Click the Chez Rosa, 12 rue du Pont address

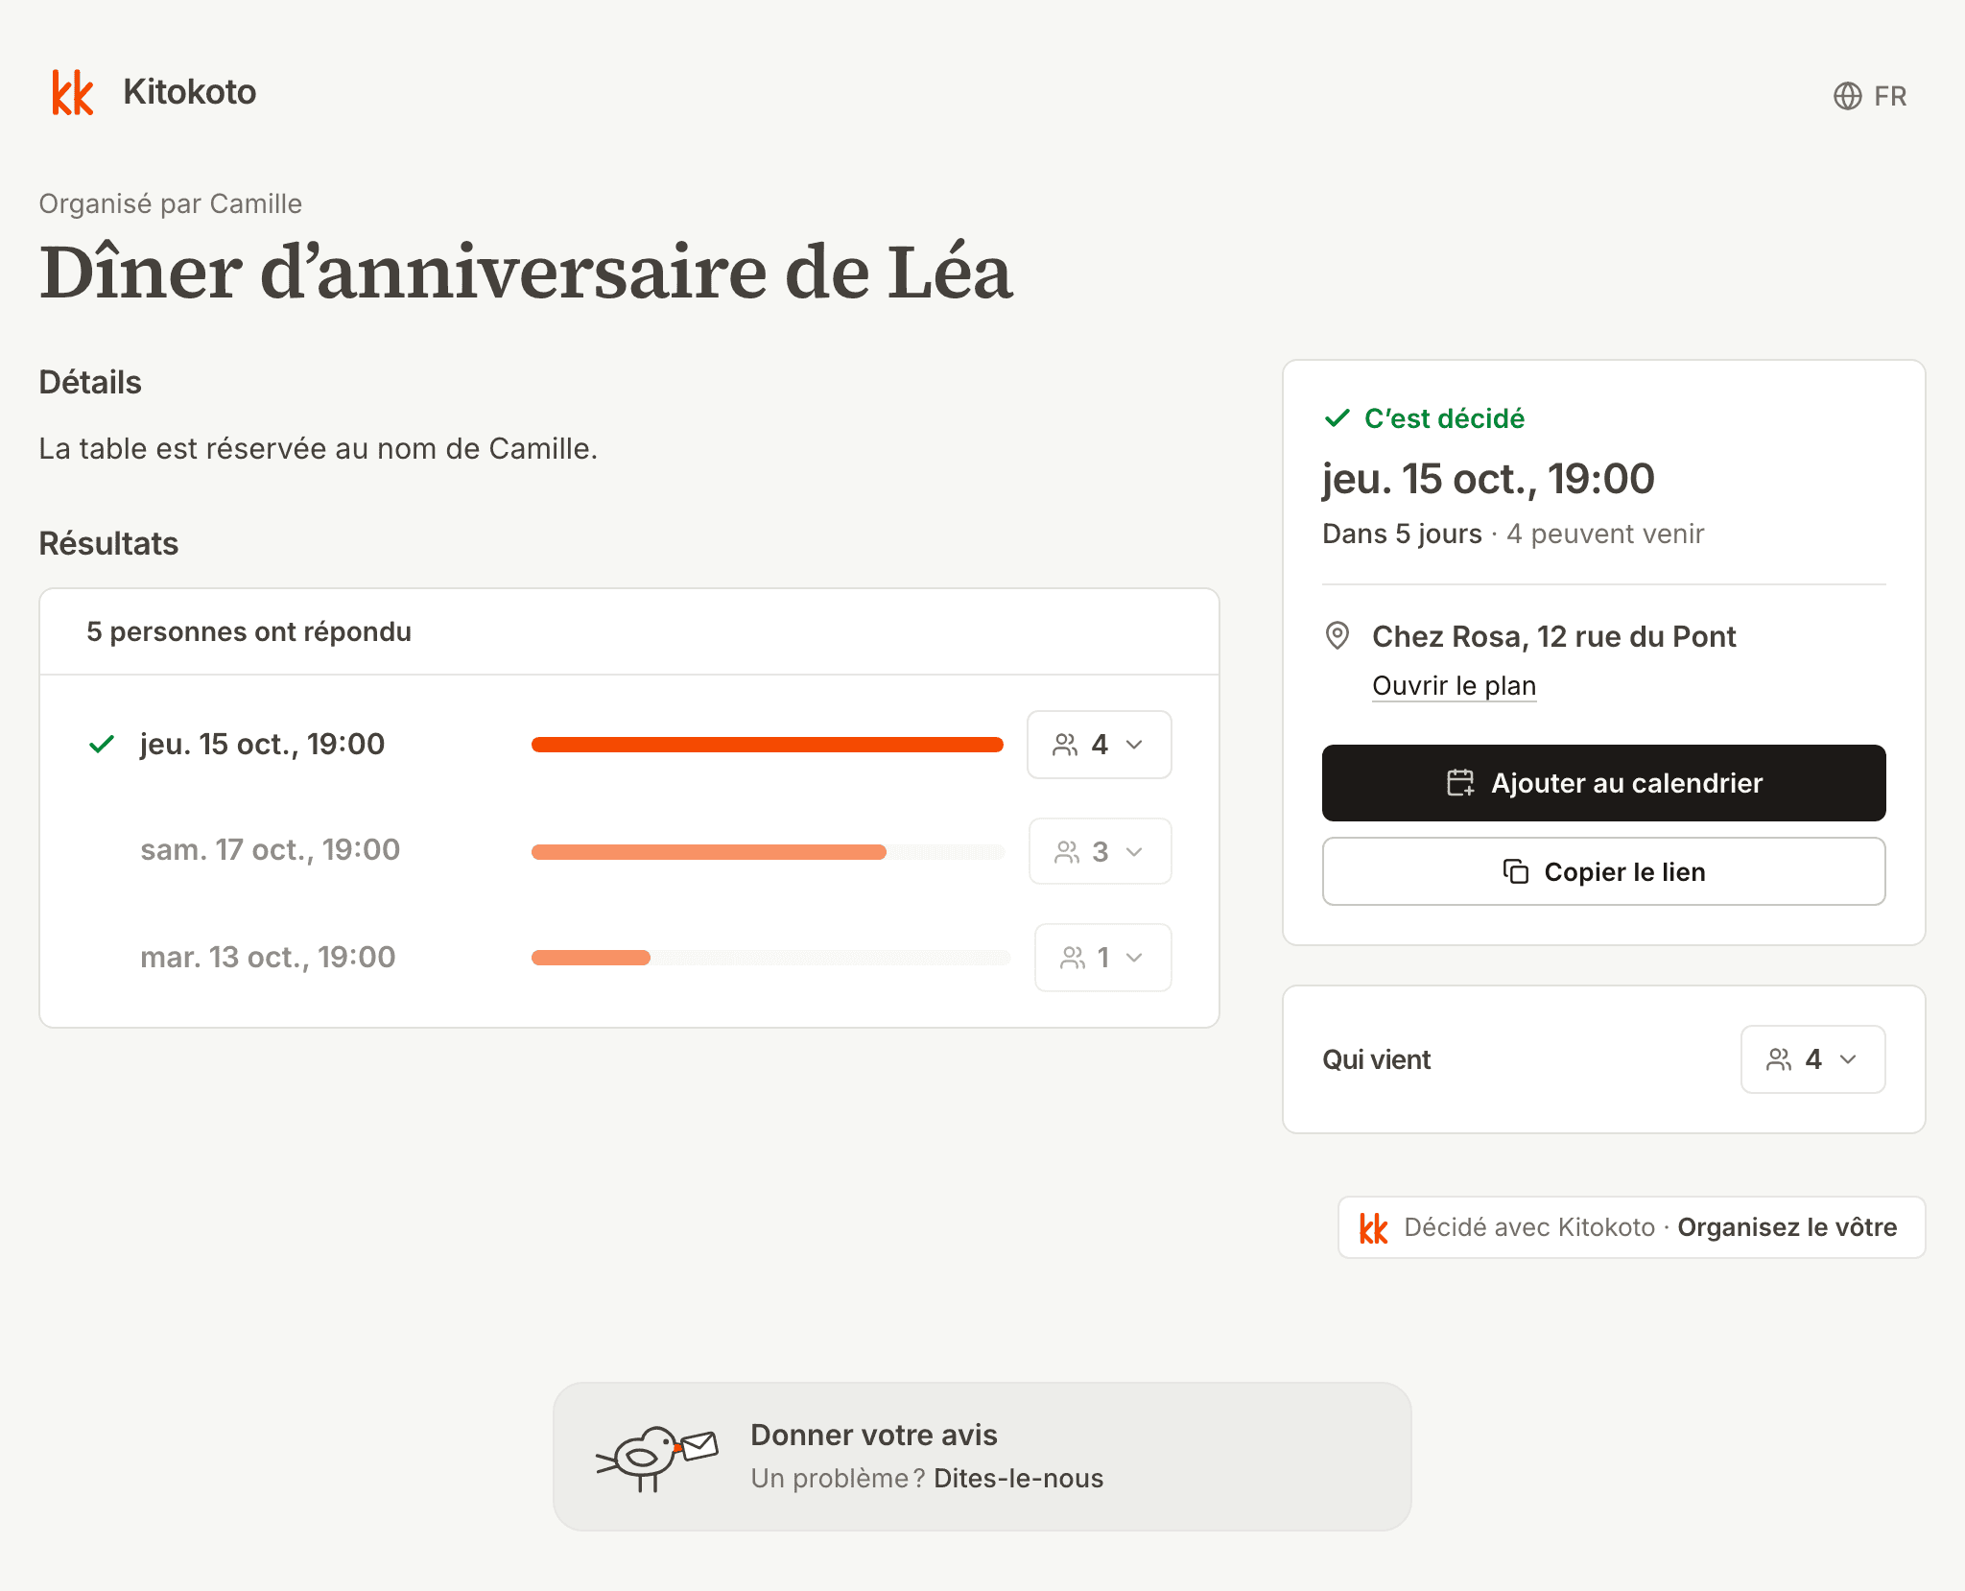pyautogui.click(x=1554, y=636)
